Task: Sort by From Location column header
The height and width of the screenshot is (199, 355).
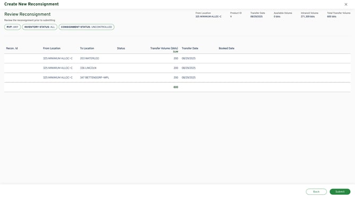Action: (x=51, y=48)
